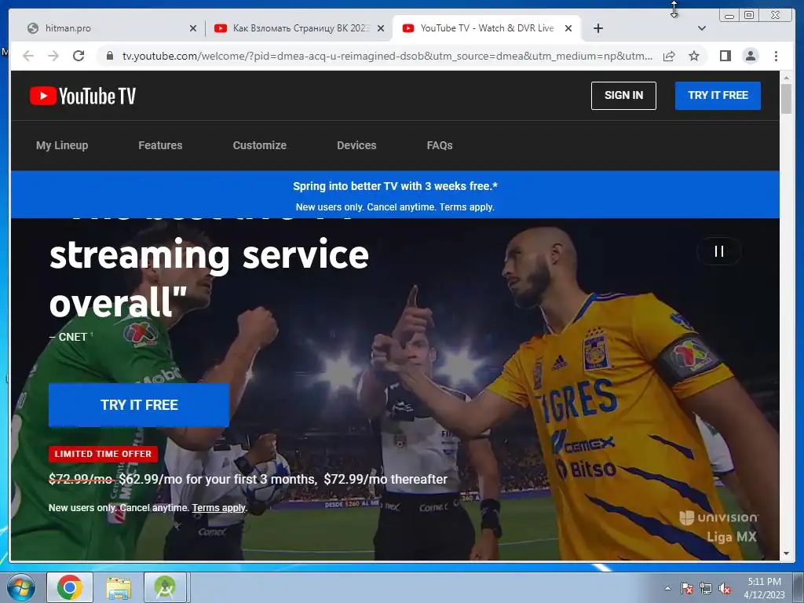
Task: Open the Terms apply link
Action: coord(219,508)
